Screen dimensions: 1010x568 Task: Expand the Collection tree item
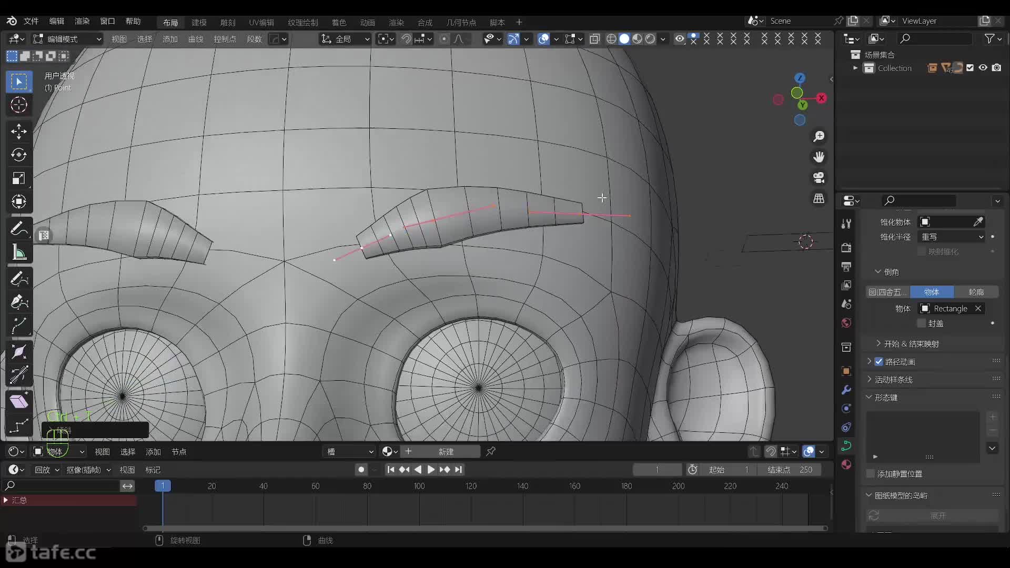pos(855,68)
